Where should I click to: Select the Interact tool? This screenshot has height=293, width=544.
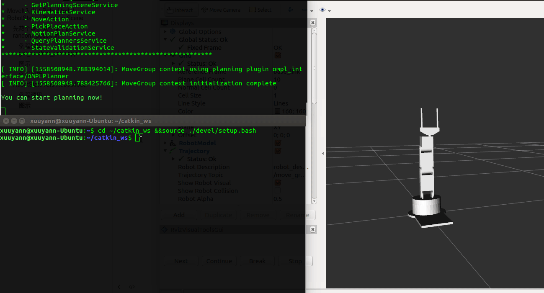pos(180,10)
